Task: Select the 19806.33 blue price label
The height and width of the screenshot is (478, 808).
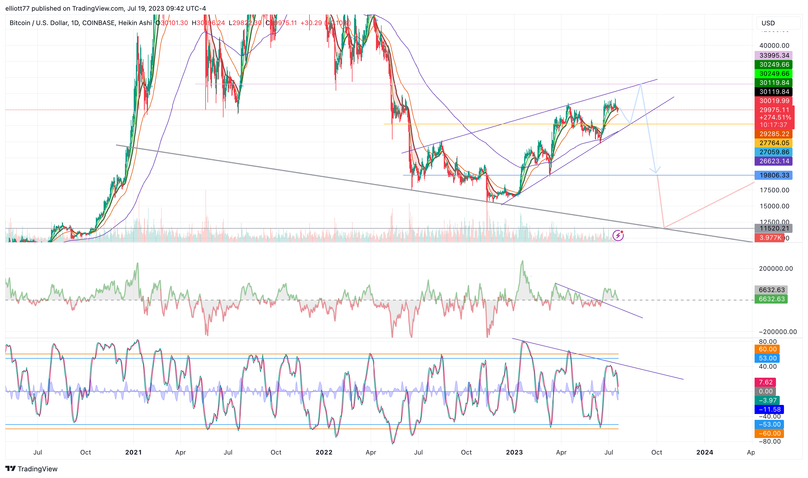Action: [773, 175]
